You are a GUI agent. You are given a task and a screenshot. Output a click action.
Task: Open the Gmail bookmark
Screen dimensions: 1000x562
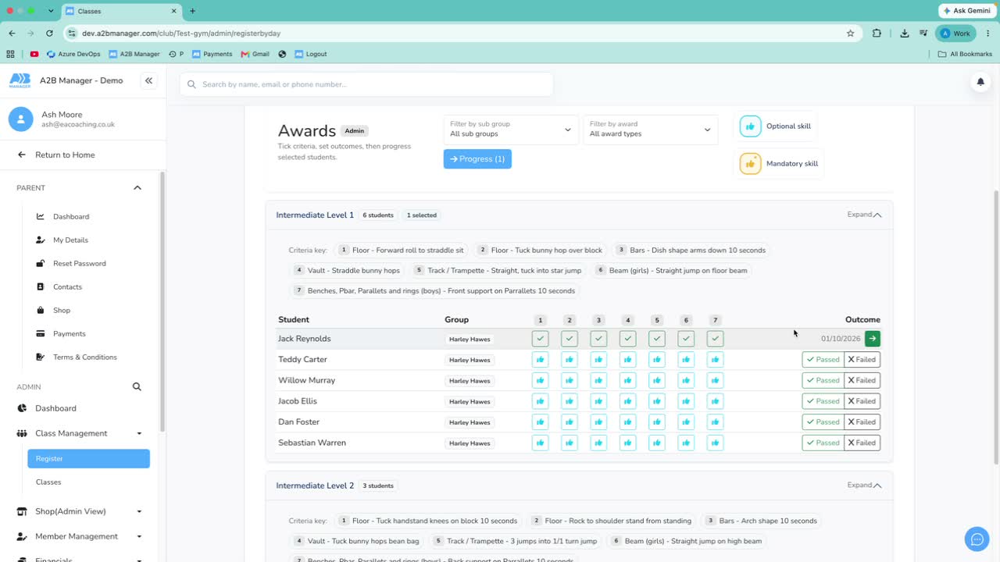(x=255, y=54)
